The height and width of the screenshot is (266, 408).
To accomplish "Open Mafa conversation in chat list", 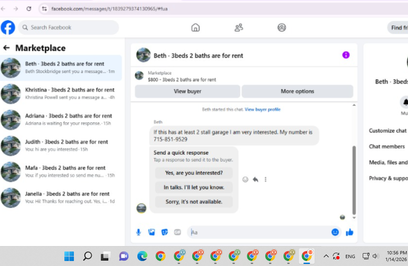I will click(61, 172).
